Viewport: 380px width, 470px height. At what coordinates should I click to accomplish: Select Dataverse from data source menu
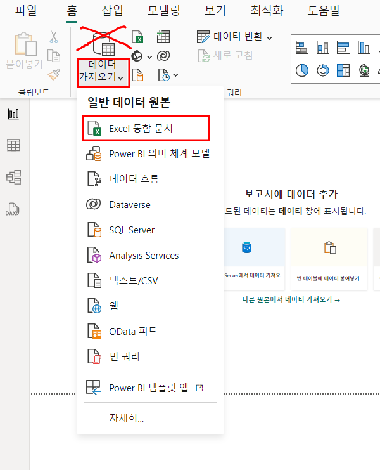pos(150,204)
